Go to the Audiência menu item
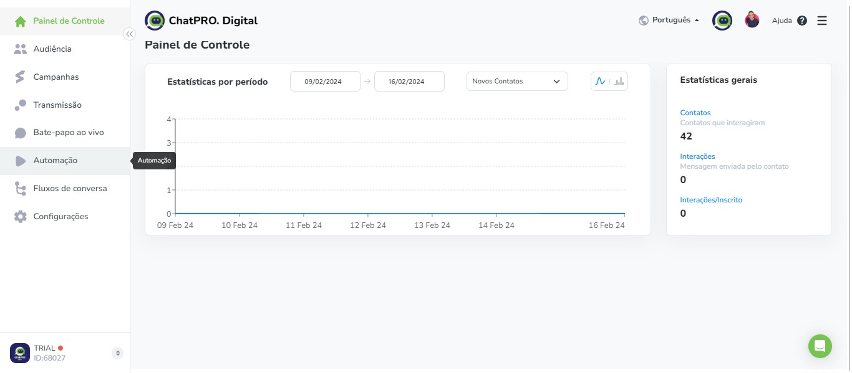The height and width of the screenshot is (373, 852). click(x=65, y=49)
